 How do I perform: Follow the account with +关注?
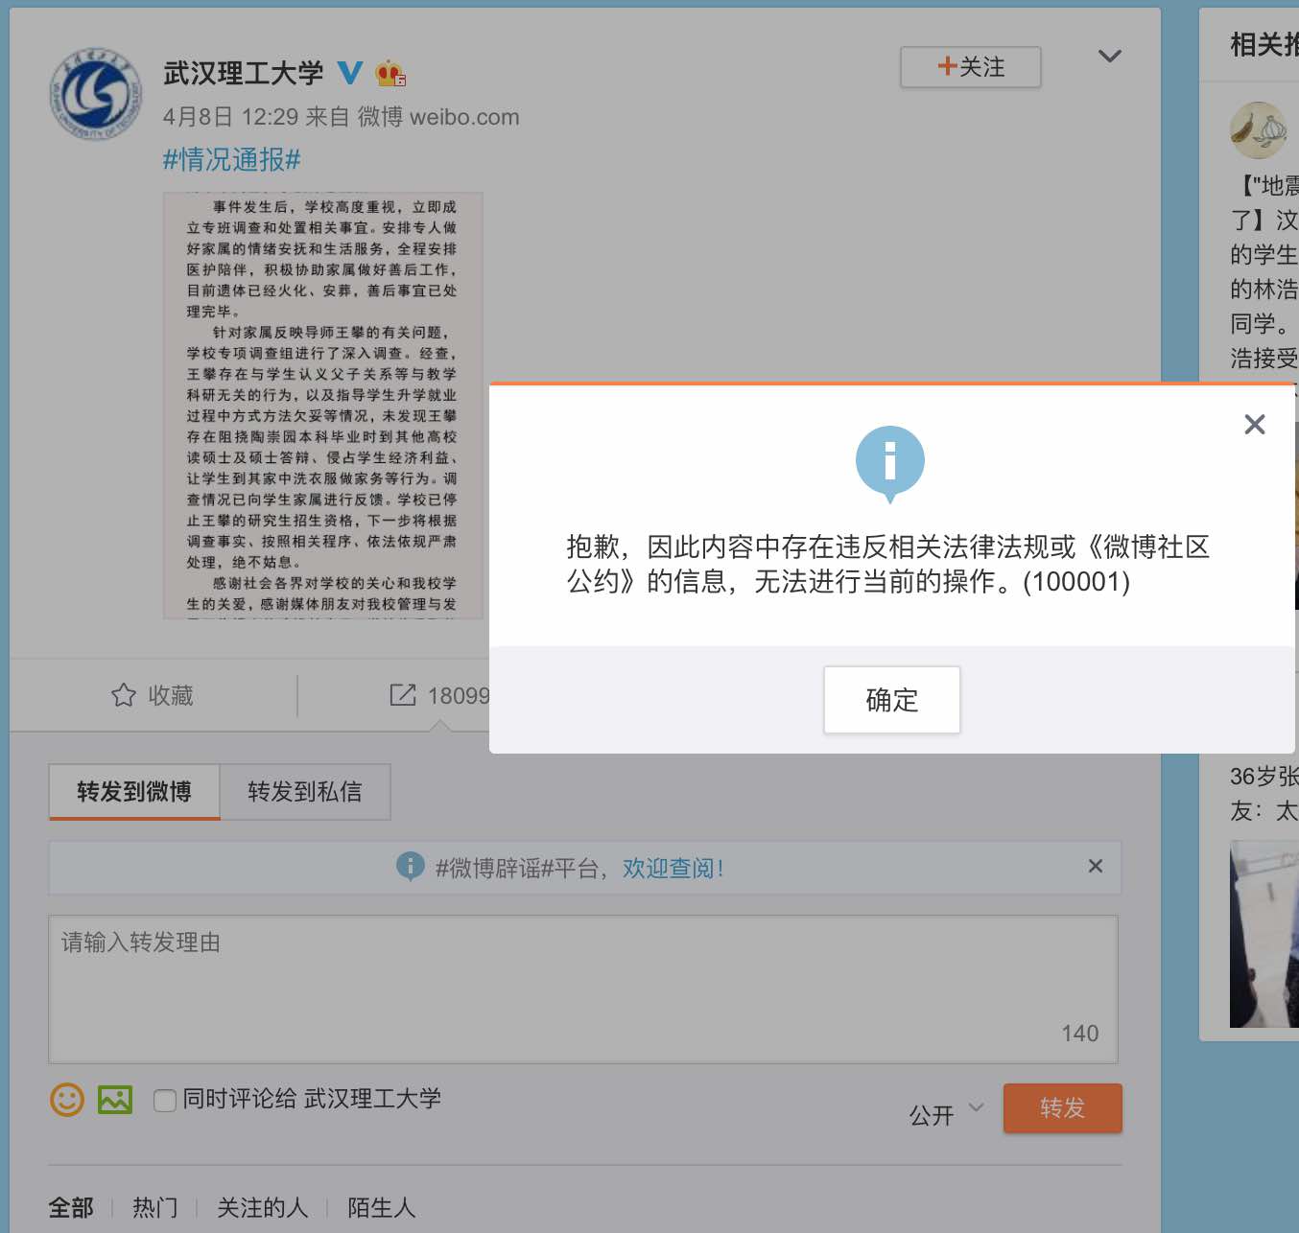[x=970, y=67]
